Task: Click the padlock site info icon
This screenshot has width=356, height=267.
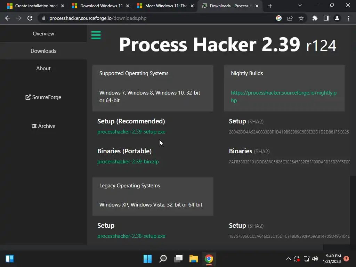Action: (44, 18)
